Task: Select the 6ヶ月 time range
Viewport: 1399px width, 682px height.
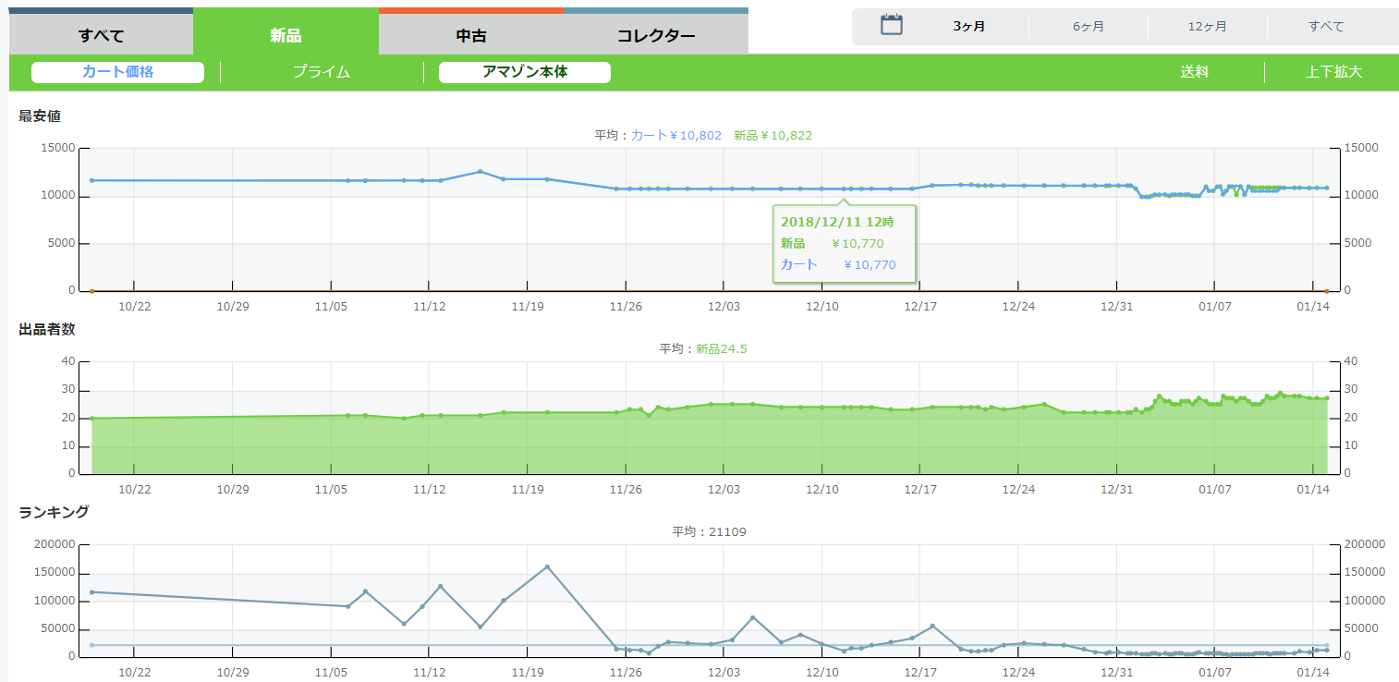Action: (1088, 27)
